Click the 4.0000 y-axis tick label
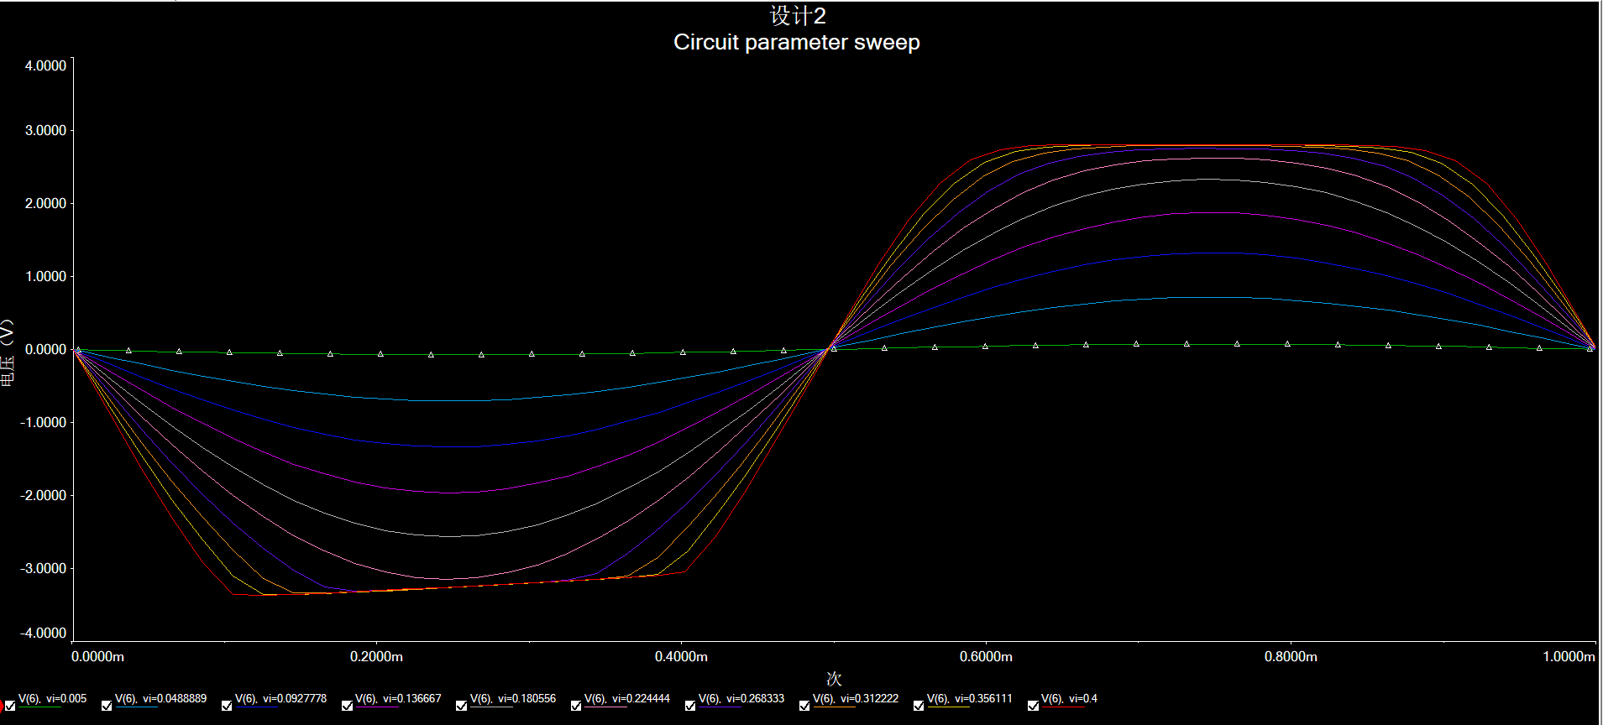The width and height of the screenshot is (1603, 725). click(45, 65)
